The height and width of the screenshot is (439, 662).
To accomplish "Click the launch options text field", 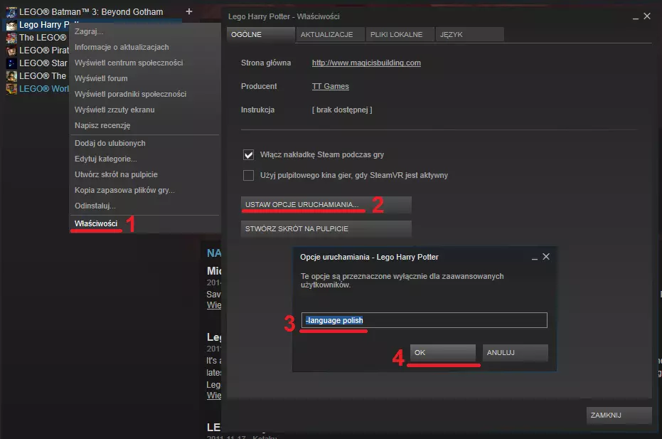I will pyautogui.click(x=425, y=320).
